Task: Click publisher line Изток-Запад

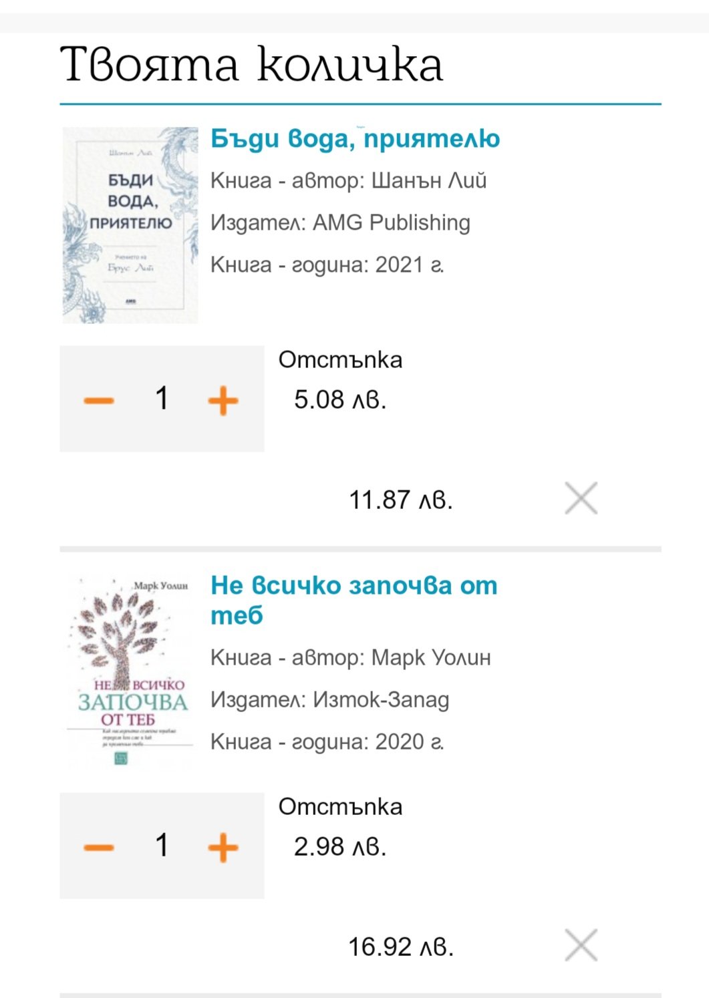Action: coord(329,700)
